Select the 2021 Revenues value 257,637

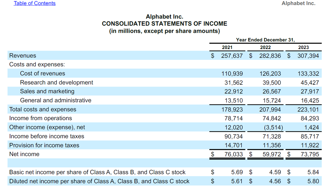coord(232,56)
